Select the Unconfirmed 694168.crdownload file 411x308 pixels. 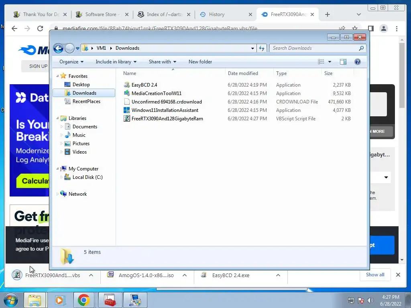click(x=167, y=102)
